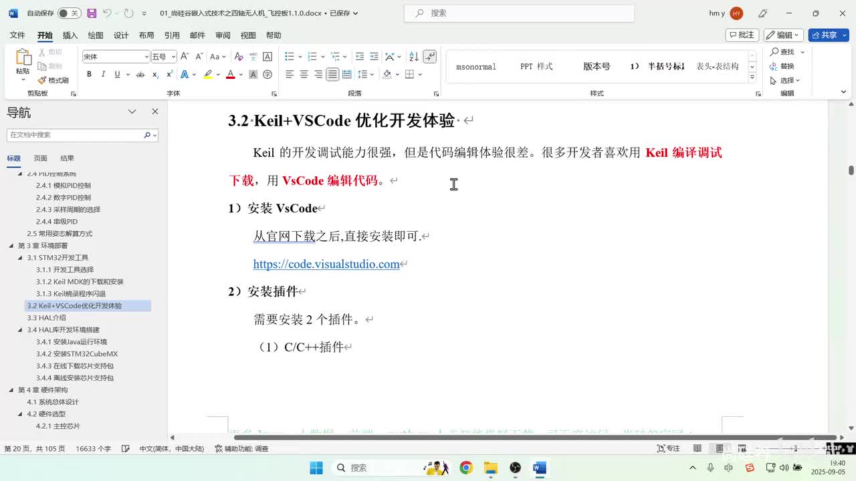
Task: Toggle show paragraph marks
Action: click(x=429, y=57)
